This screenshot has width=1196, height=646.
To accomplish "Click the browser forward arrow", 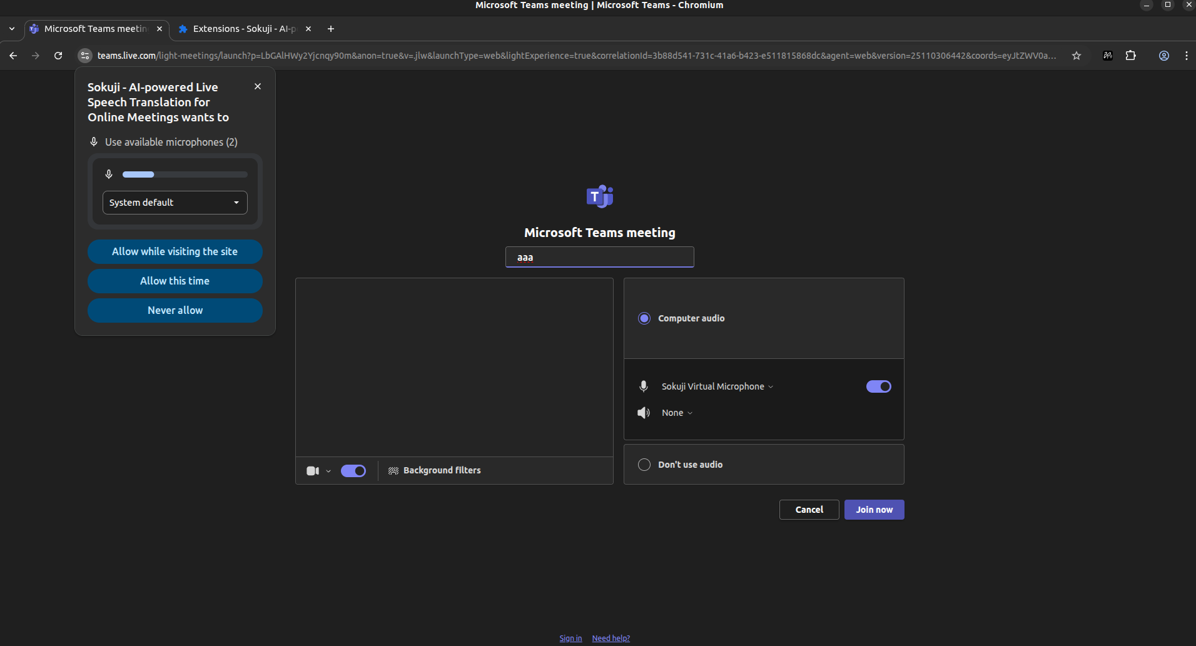I will 36,56.
